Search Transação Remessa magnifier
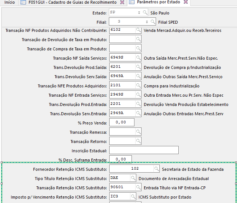The height and width of the screenshot is (203, 237). click(138, 132)
